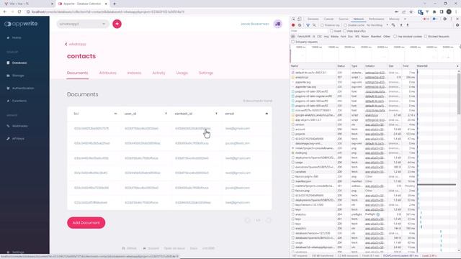The image size is (461, 259).
Task: Check Has blocked cookies checkbox
Action: tap(395, 37)
